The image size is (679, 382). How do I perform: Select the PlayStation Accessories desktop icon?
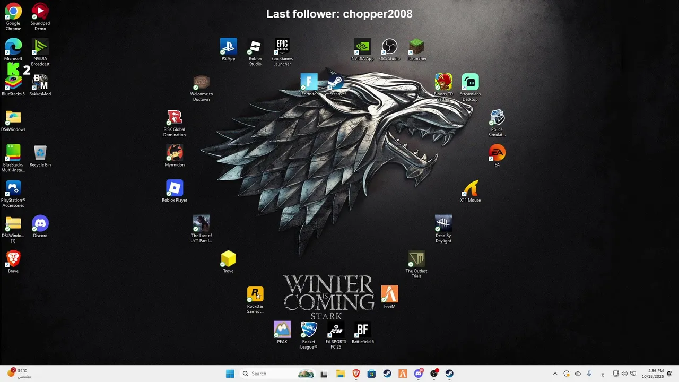13,194
